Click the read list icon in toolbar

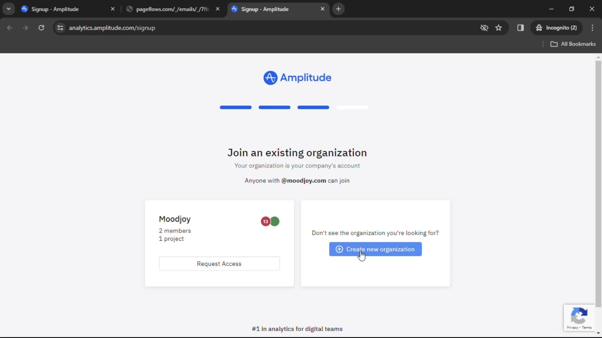(x=520, y=28)
